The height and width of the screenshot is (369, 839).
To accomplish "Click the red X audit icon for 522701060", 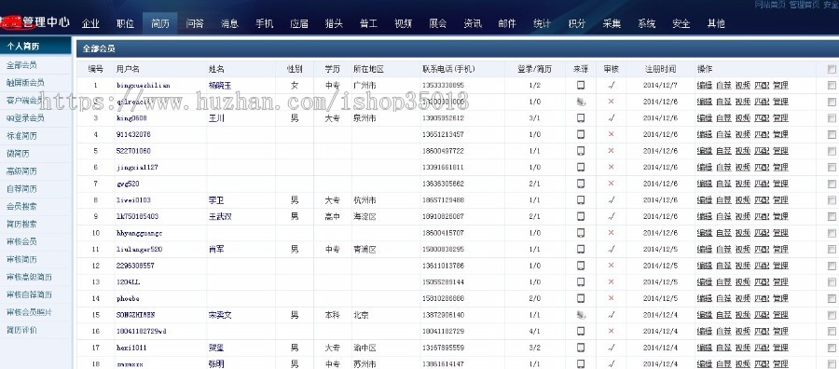I will 611,151.
